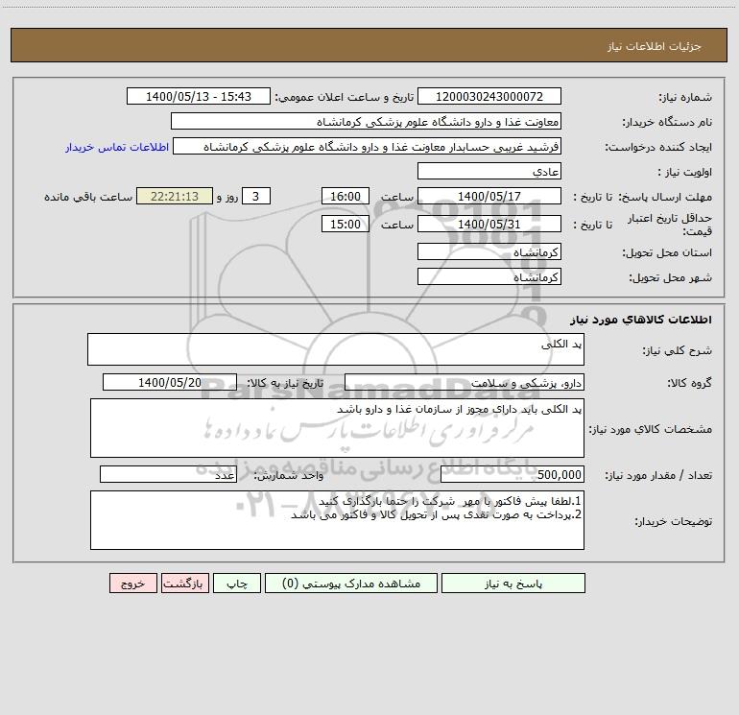Click the announcement date field 1400/05/13 - 15:43
This screenshot has height=715, width=739.
click(x=199, y=96)
